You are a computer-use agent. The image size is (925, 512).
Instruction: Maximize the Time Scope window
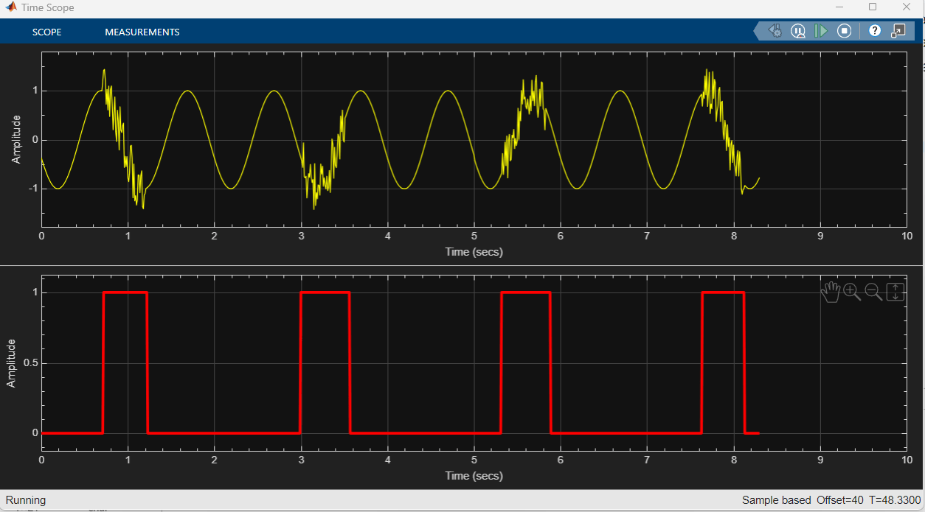(873, 7)
